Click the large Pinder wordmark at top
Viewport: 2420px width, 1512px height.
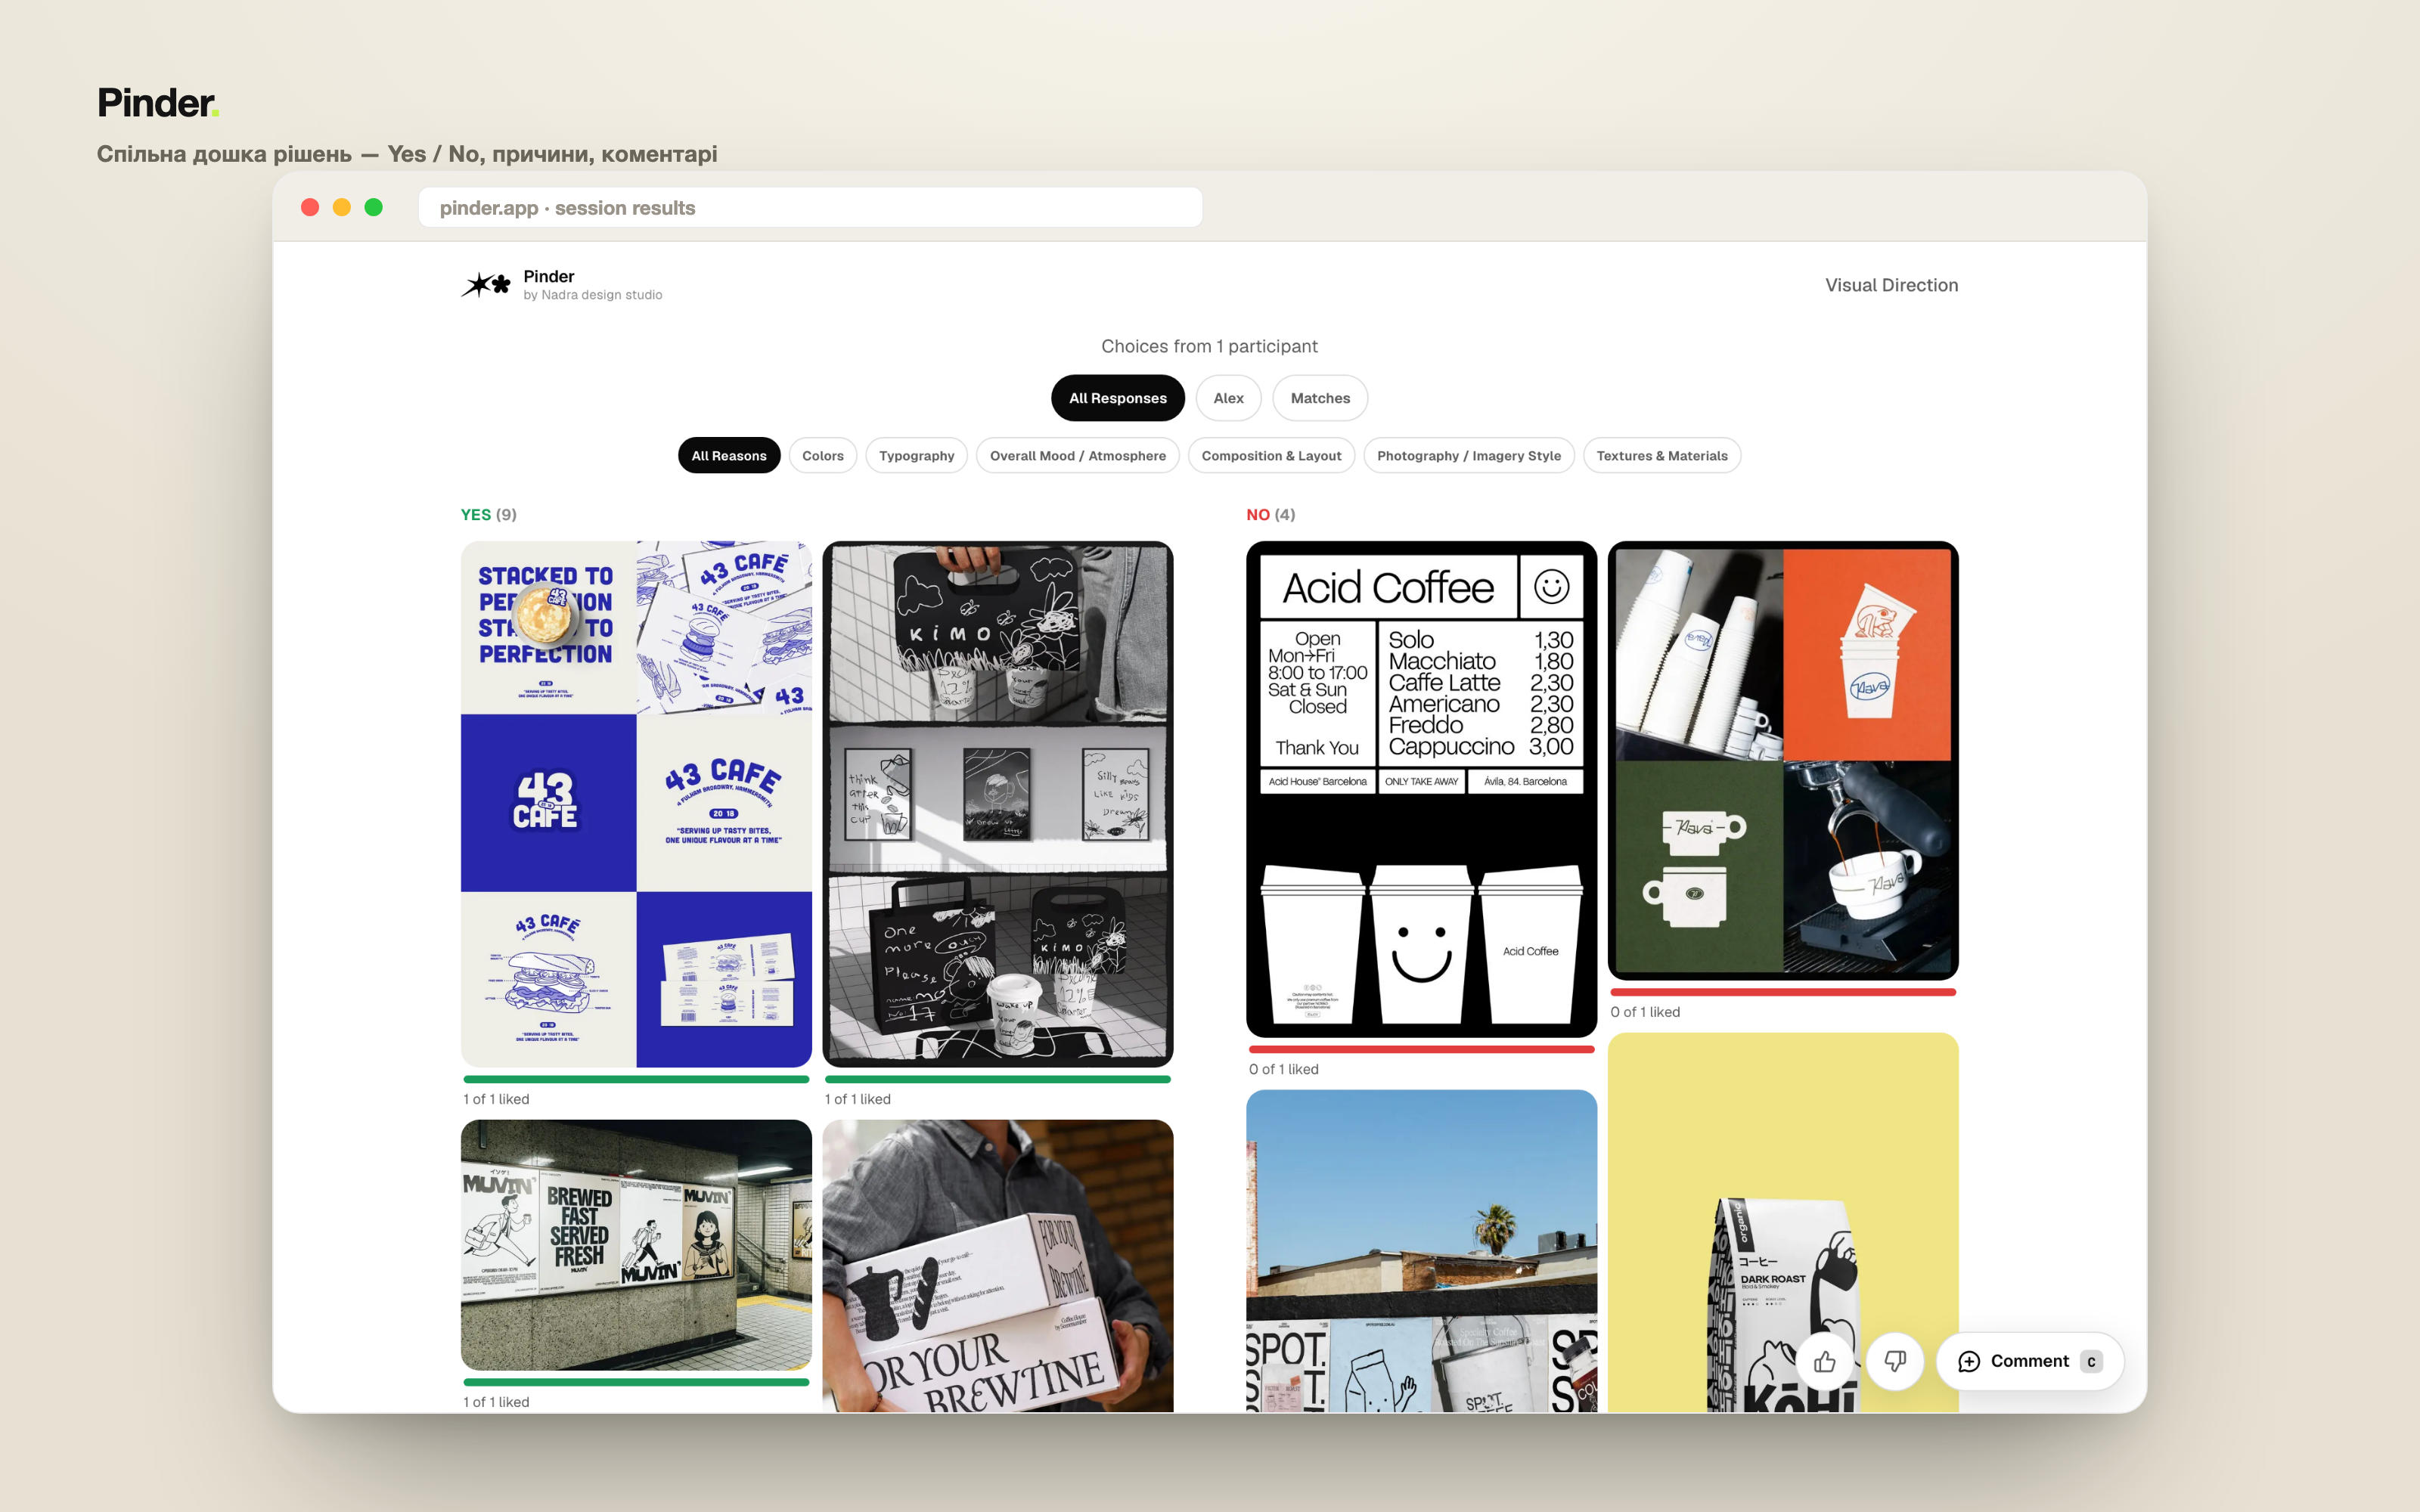point(158,102)
